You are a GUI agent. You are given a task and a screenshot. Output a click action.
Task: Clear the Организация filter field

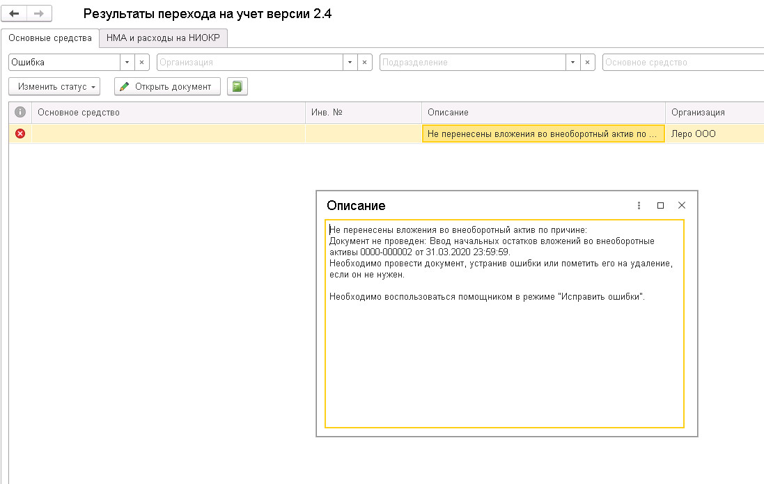(x=364, y=63)
